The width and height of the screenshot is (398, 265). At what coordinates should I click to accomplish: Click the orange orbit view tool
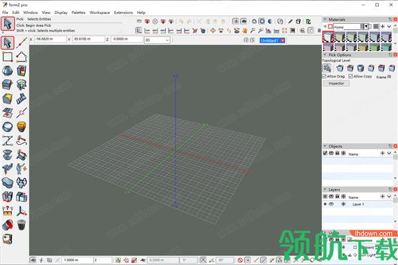click(213, 31)
